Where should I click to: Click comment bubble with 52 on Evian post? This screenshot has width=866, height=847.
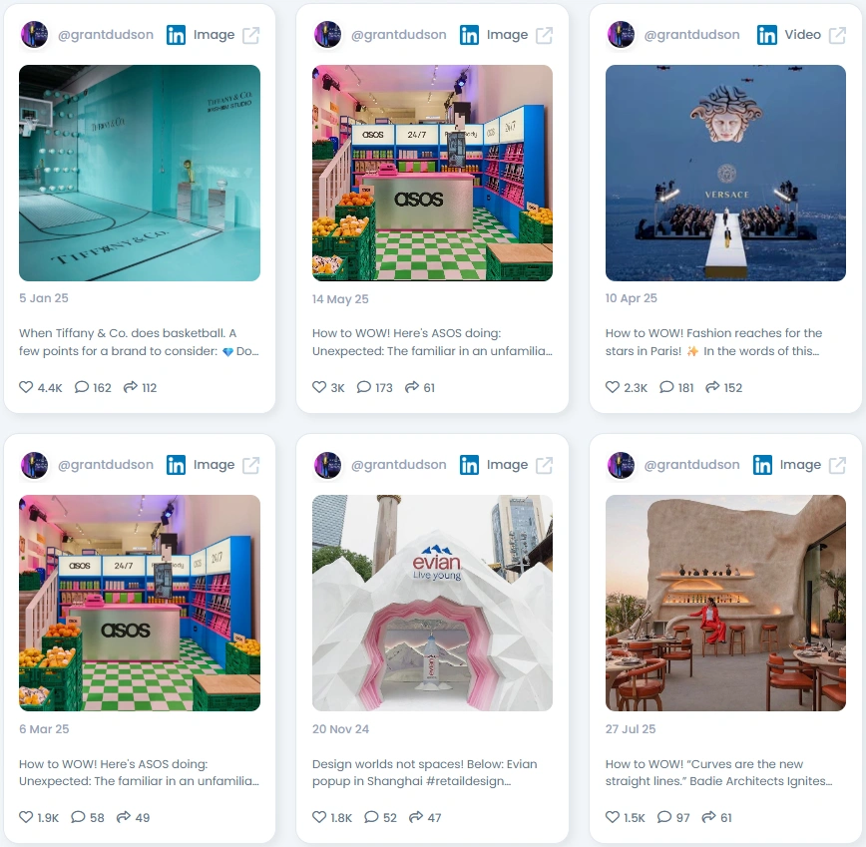tap(371, 817)
